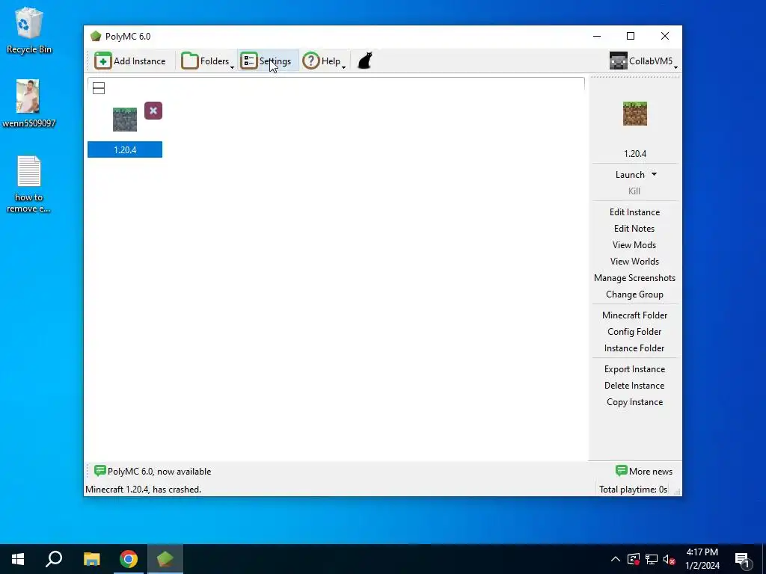Maximize the PolyMC window
The height and width of the screenshot is (574, 766).
[631, 36]
